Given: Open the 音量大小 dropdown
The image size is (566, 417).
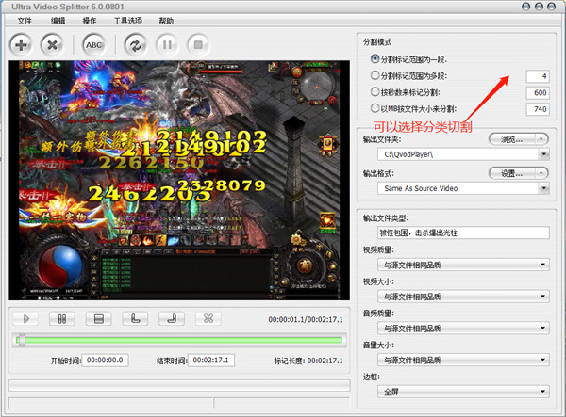Looking at the screenshot, I should pos(463,361).
